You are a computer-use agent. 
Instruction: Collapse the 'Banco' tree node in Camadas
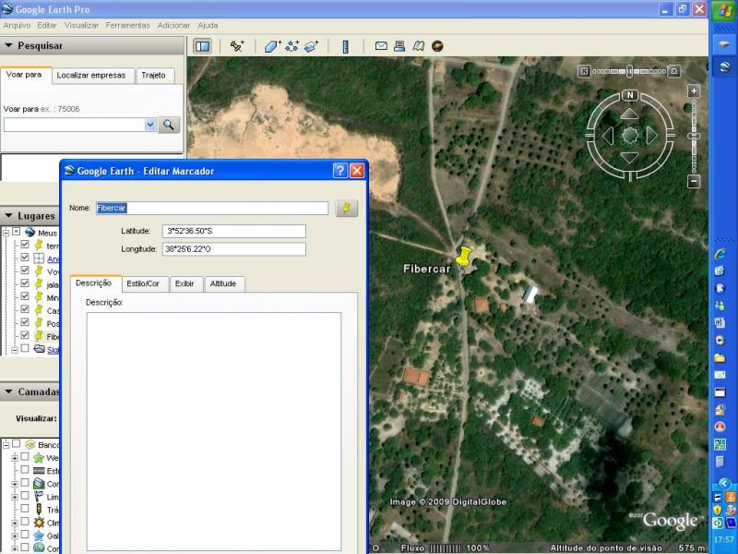[6, 444]
